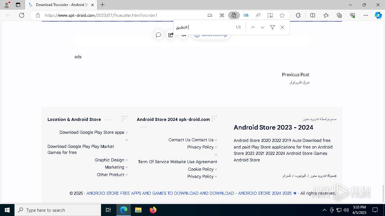Go to previous find result
This screenshot has width=385, height=216.
pos(253,27)
